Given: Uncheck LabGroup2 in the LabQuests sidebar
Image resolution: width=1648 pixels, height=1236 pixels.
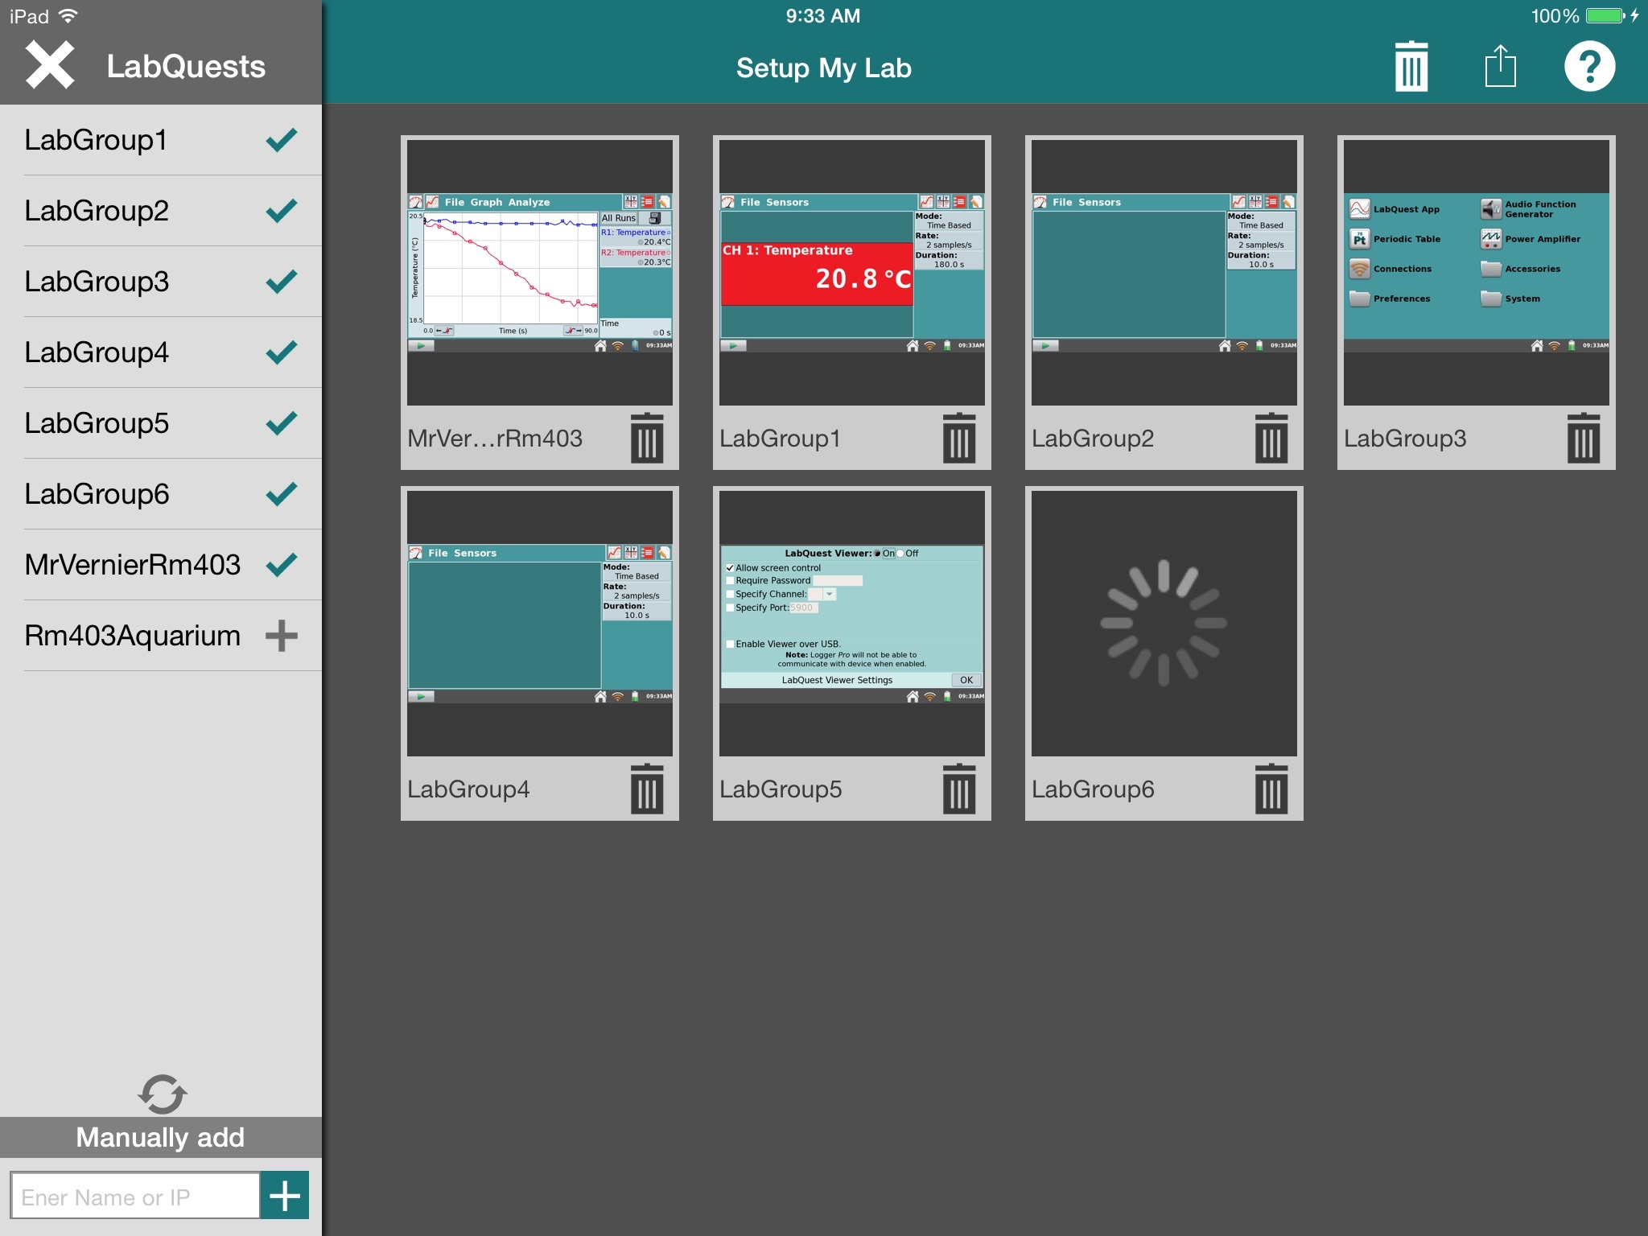Looking at the screenshot, I should [x=282, y=210].
